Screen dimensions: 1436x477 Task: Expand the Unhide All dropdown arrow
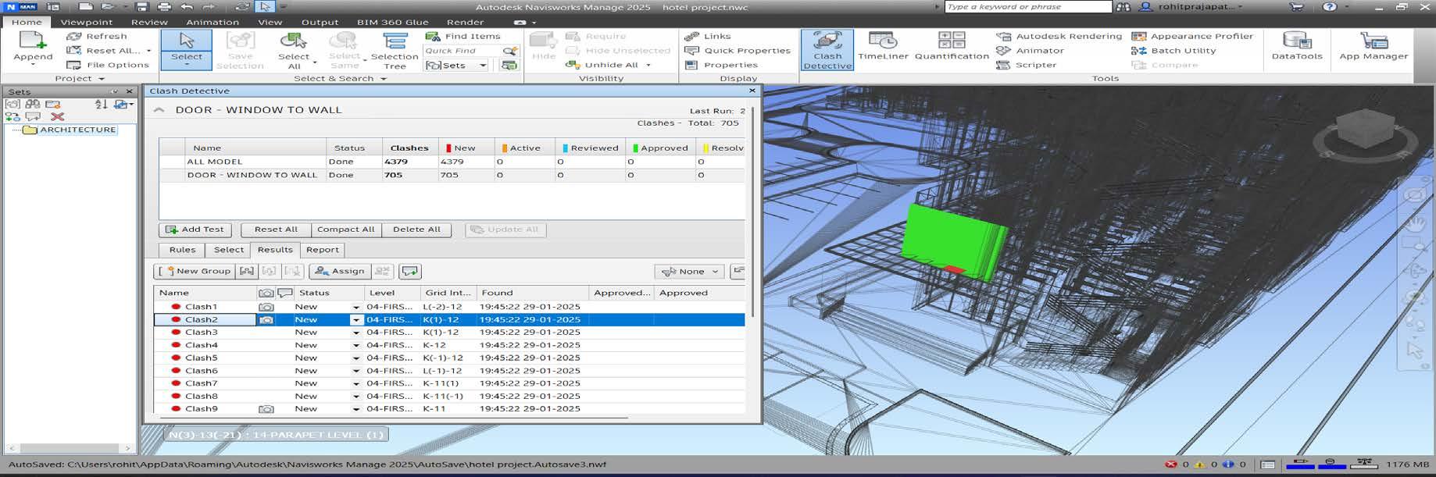pyautogui.click(x=648, y=65)
